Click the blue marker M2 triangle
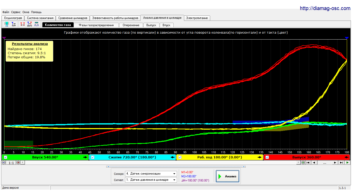 coord(347,38)
